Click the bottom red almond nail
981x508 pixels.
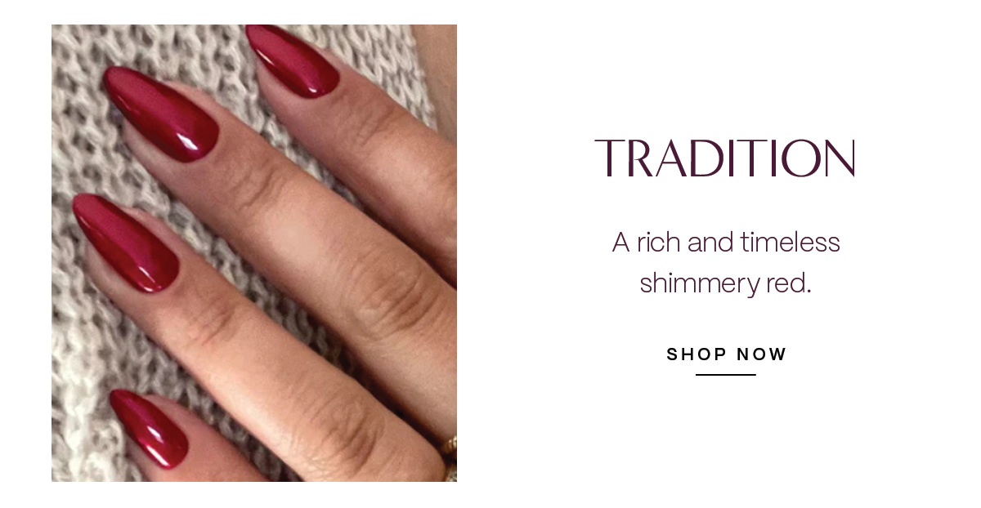149,427
